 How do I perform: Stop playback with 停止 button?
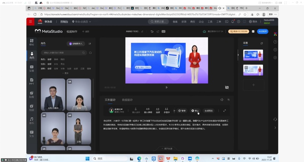point(195,110)
